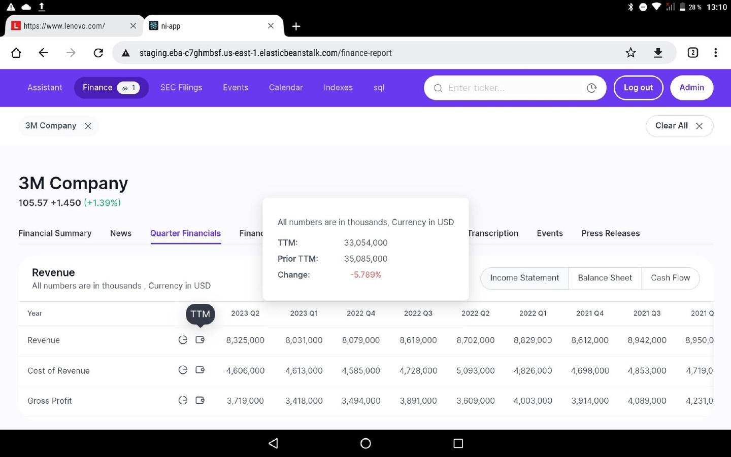The height and width of the screenshot is (457, 731).
Task: Select the 2023 Q2 Revenue value 8,325,000
Action: tap(245, 340)
